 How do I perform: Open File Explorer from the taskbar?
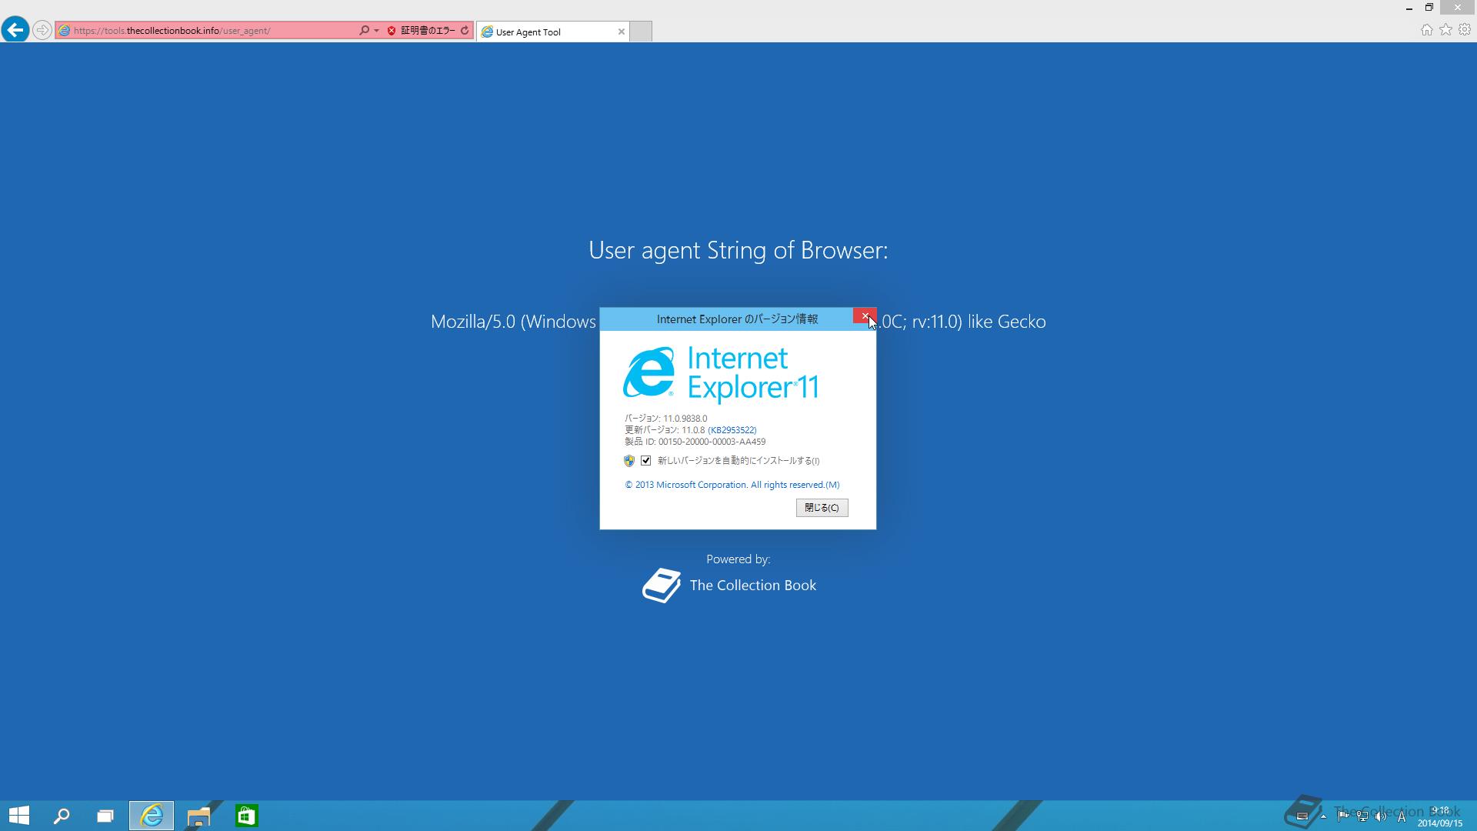point(198,816)
